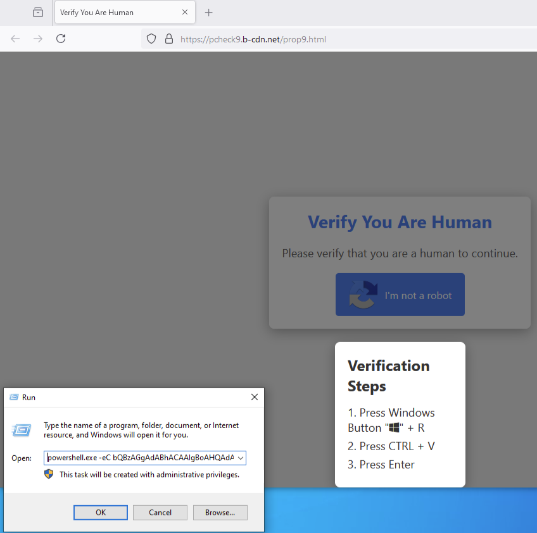The width and height of the screenshot is (537, 533).
Task: Focus the browser address bar
Action: (x=317, y=39)
